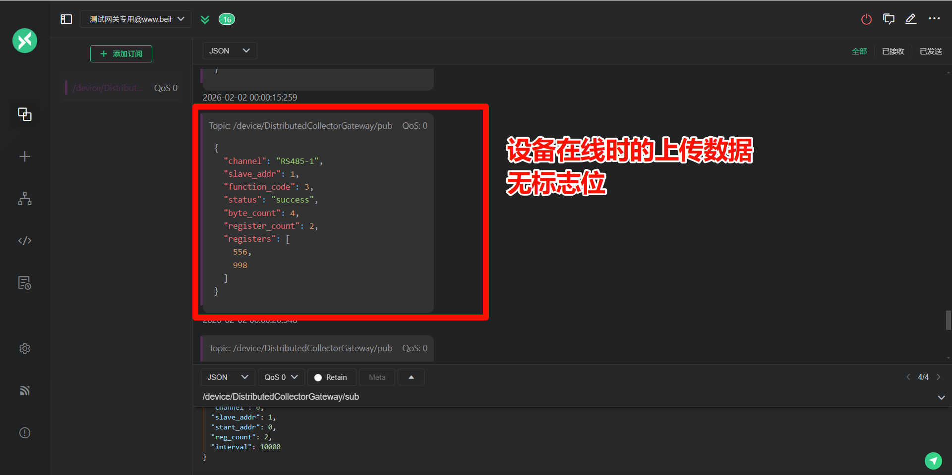Click the edit connection pencil icon
Viewport: 952px width, 475px height.
tap(911, 19)
